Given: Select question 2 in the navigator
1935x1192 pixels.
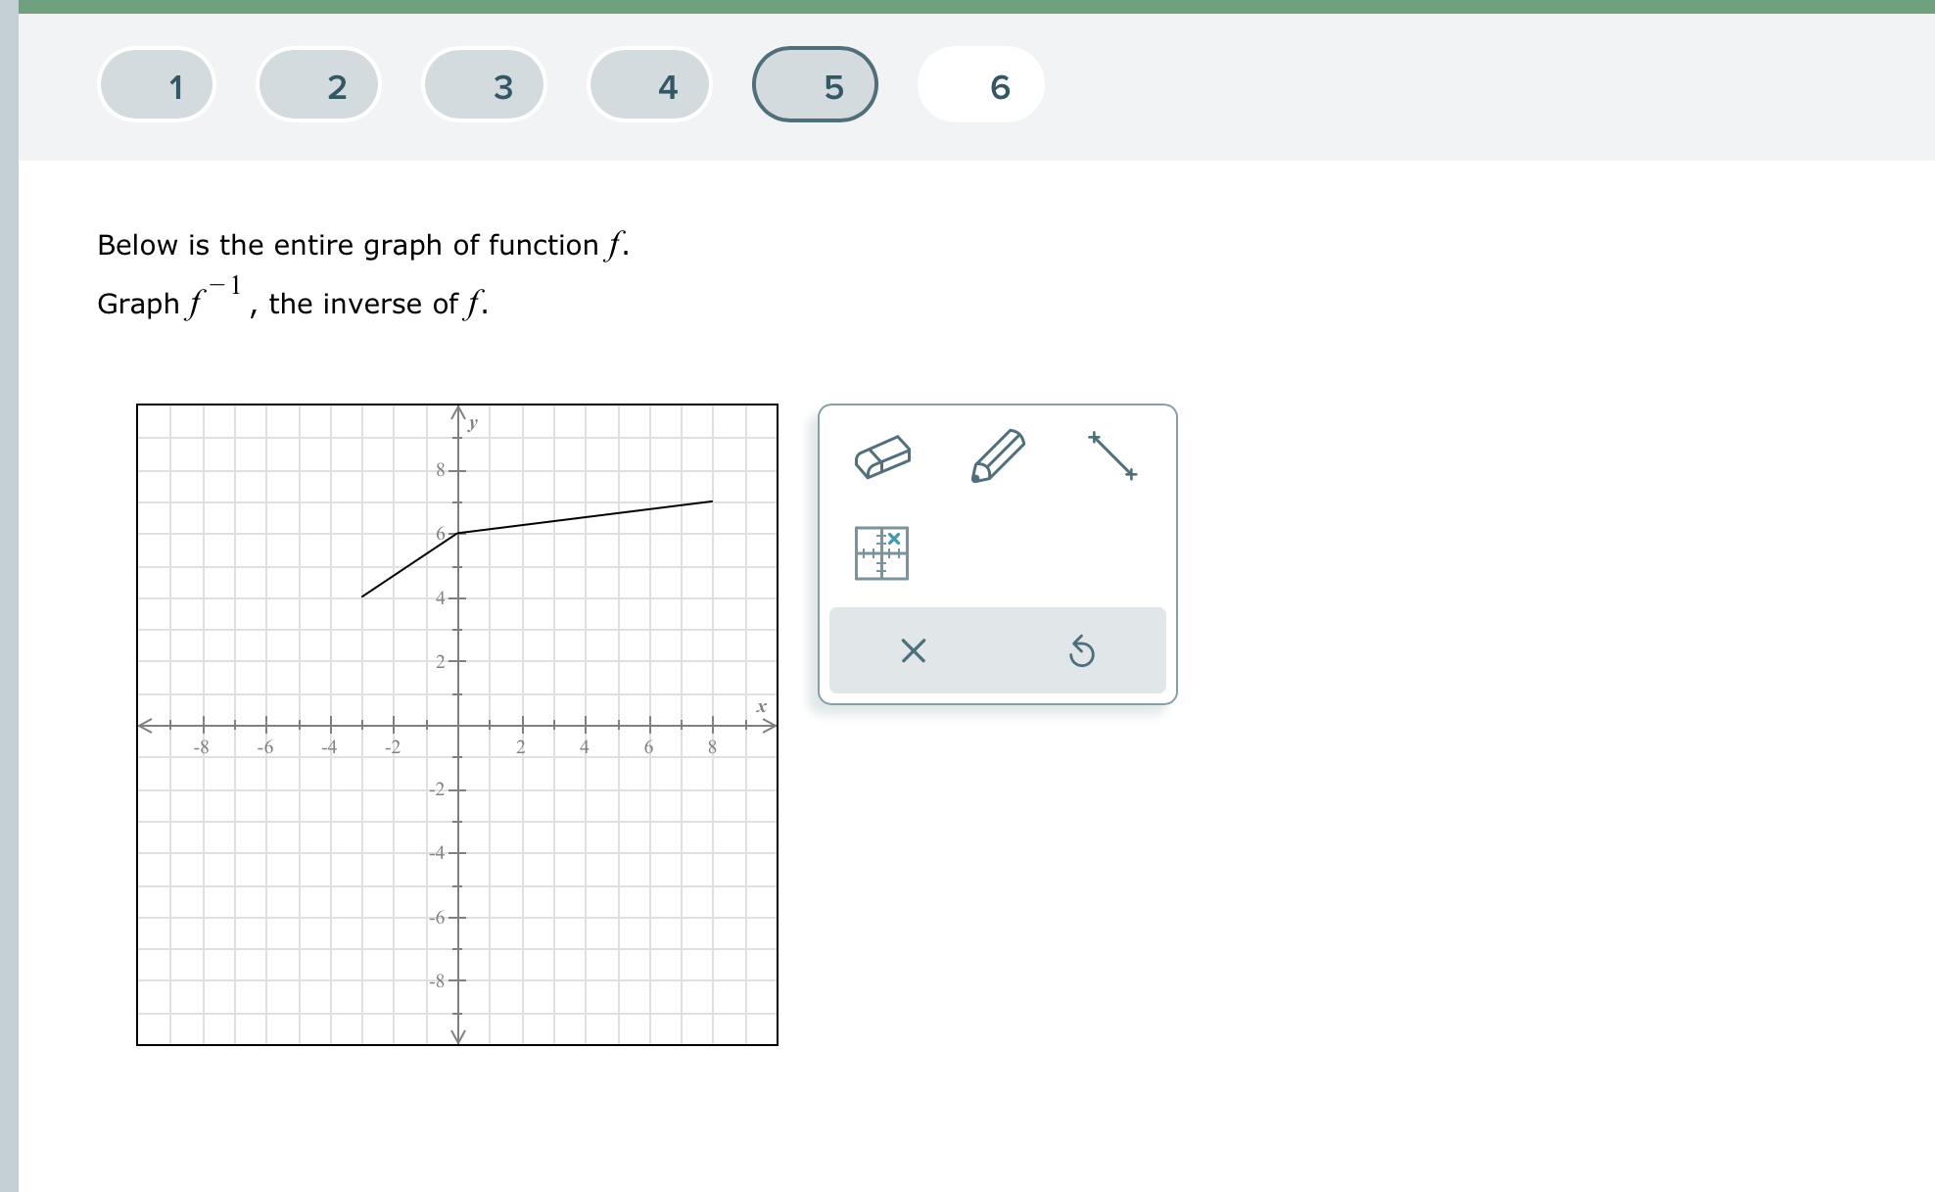Looking at the screenshot, I should [x=319, y=86].
